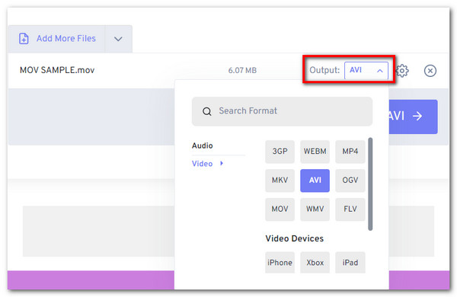Screen dimensions: 457x297
Task: Click the magnifier search icon
Action: [207, 111]
